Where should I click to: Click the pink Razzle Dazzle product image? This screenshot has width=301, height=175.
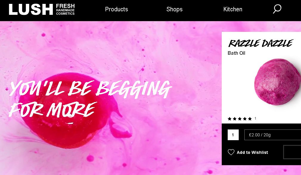coord(277,82)
